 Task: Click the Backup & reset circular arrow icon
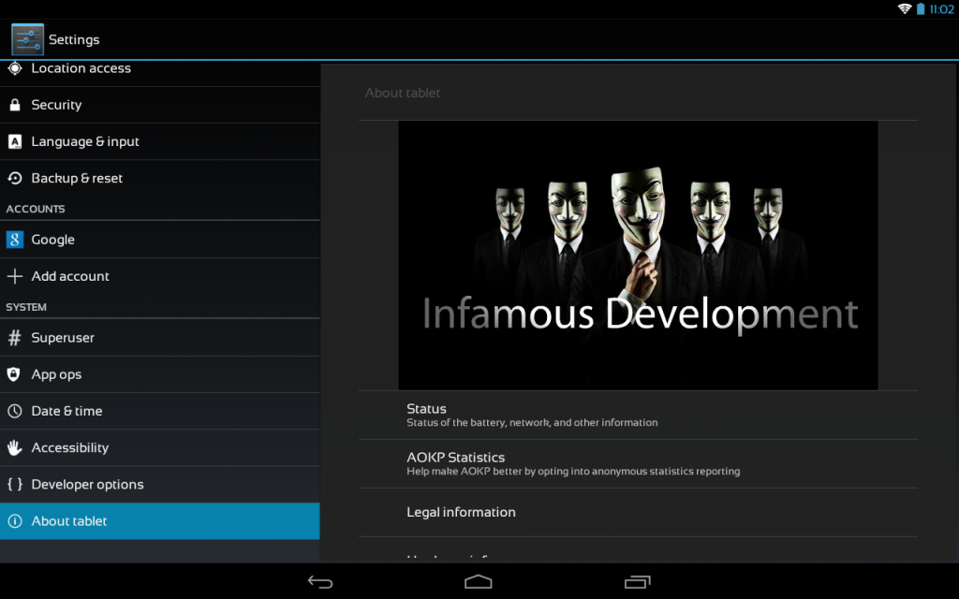tap(15, 179)
